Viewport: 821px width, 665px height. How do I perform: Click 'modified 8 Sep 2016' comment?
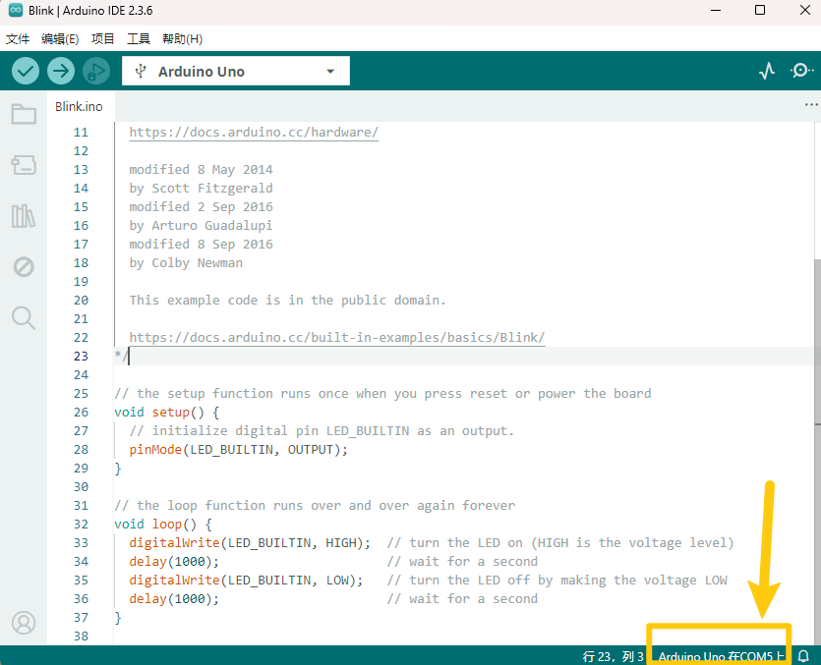tap(201, 245)
